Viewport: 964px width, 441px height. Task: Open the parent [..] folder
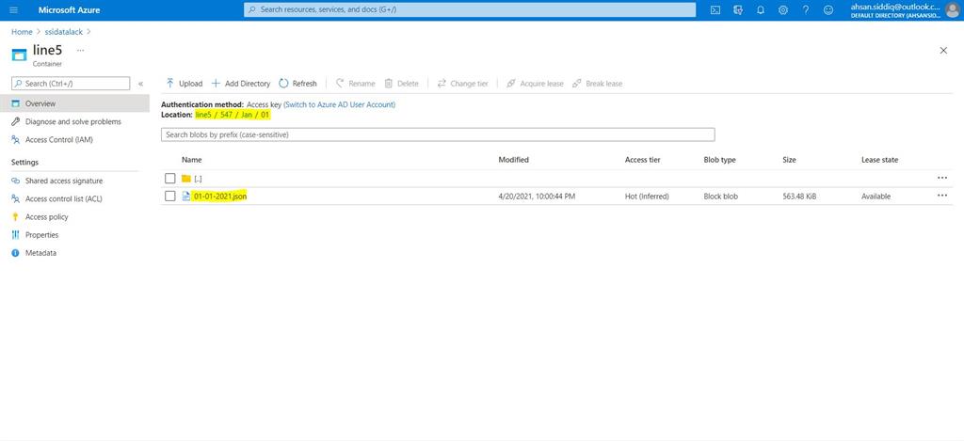pyautogui.click(x=198, y=178)
